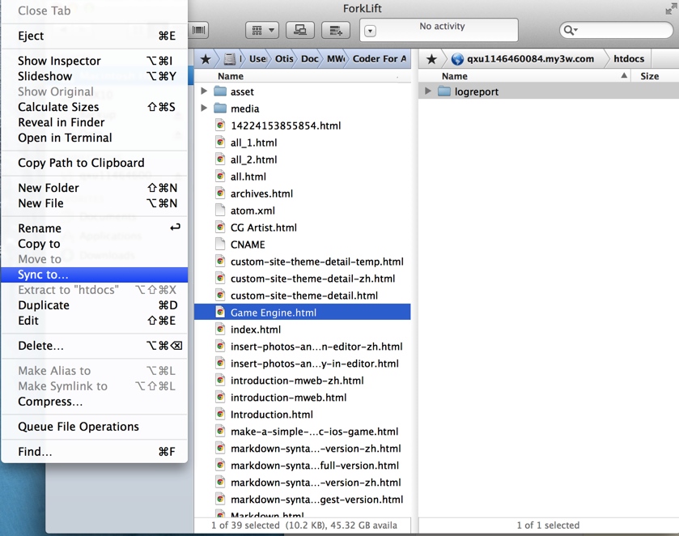Choose Delete… menu item
679x536 pixels.
pyautogui.click(x=95, y=346)
